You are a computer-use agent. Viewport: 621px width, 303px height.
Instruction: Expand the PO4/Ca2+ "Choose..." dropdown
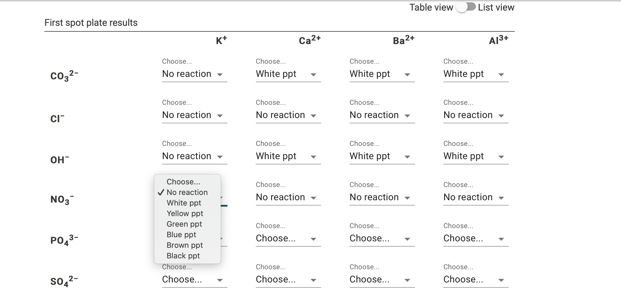tap(288, 238)
